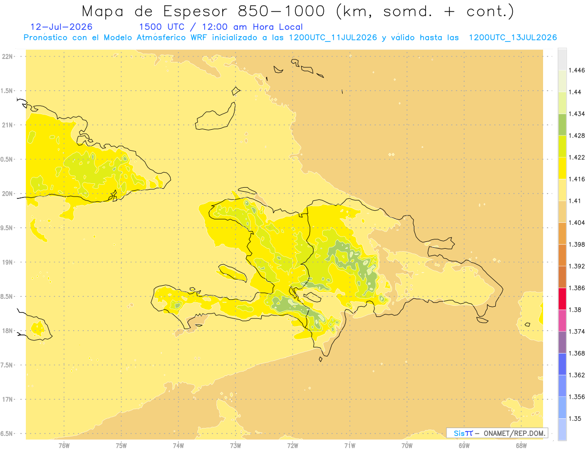The image size is (585, 452).
Task: Click the '73W' longitude label
Action: 235,445
